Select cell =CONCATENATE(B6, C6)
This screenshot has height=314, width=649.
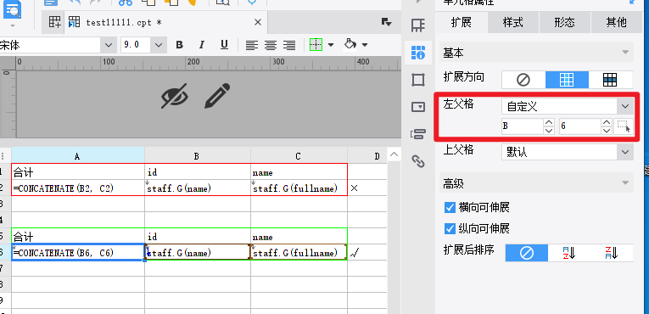point(78,252)
